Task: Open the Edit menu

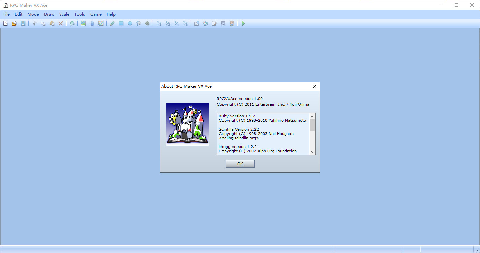Action: [19, 14]
